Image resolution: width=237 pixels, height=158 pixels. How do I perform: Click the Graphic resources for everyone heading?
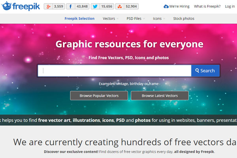(x=130, y=44)
